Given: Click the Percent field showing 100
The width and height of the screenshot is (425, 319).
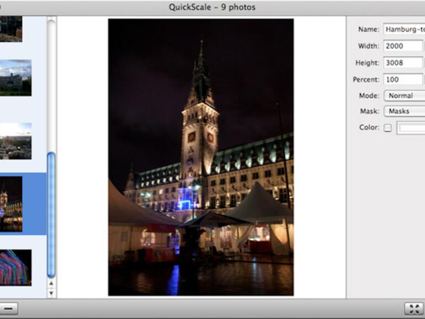Looking at the screenshot, I should 403,79.
